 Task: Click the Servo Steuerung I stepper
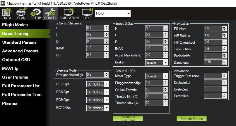(x=107, y=34)
